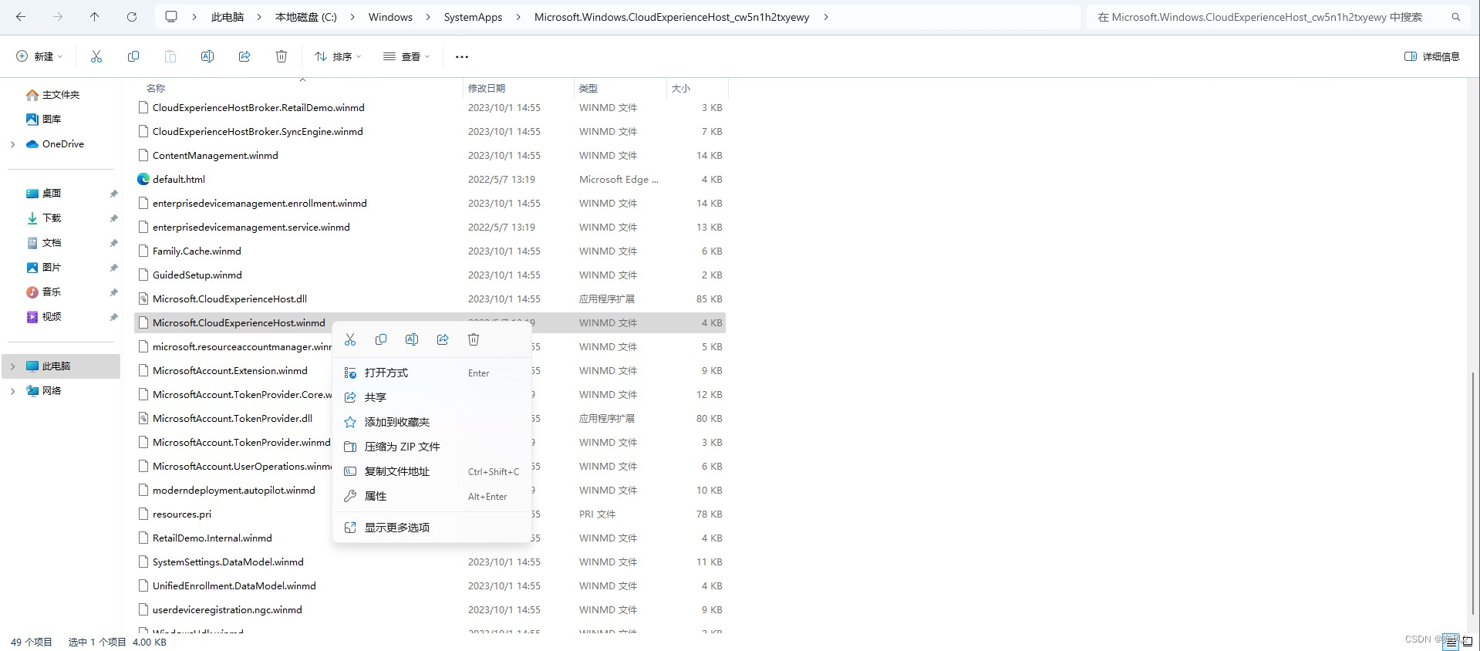Toggle 详细信息 details pane button
Viewport: 1480px width, 651px height.
(1432, 56)
